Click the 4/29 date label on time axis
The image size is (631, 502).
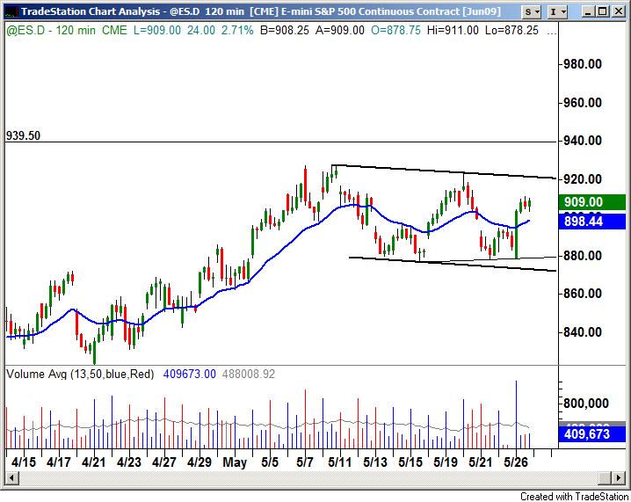[x=199, y=462]
